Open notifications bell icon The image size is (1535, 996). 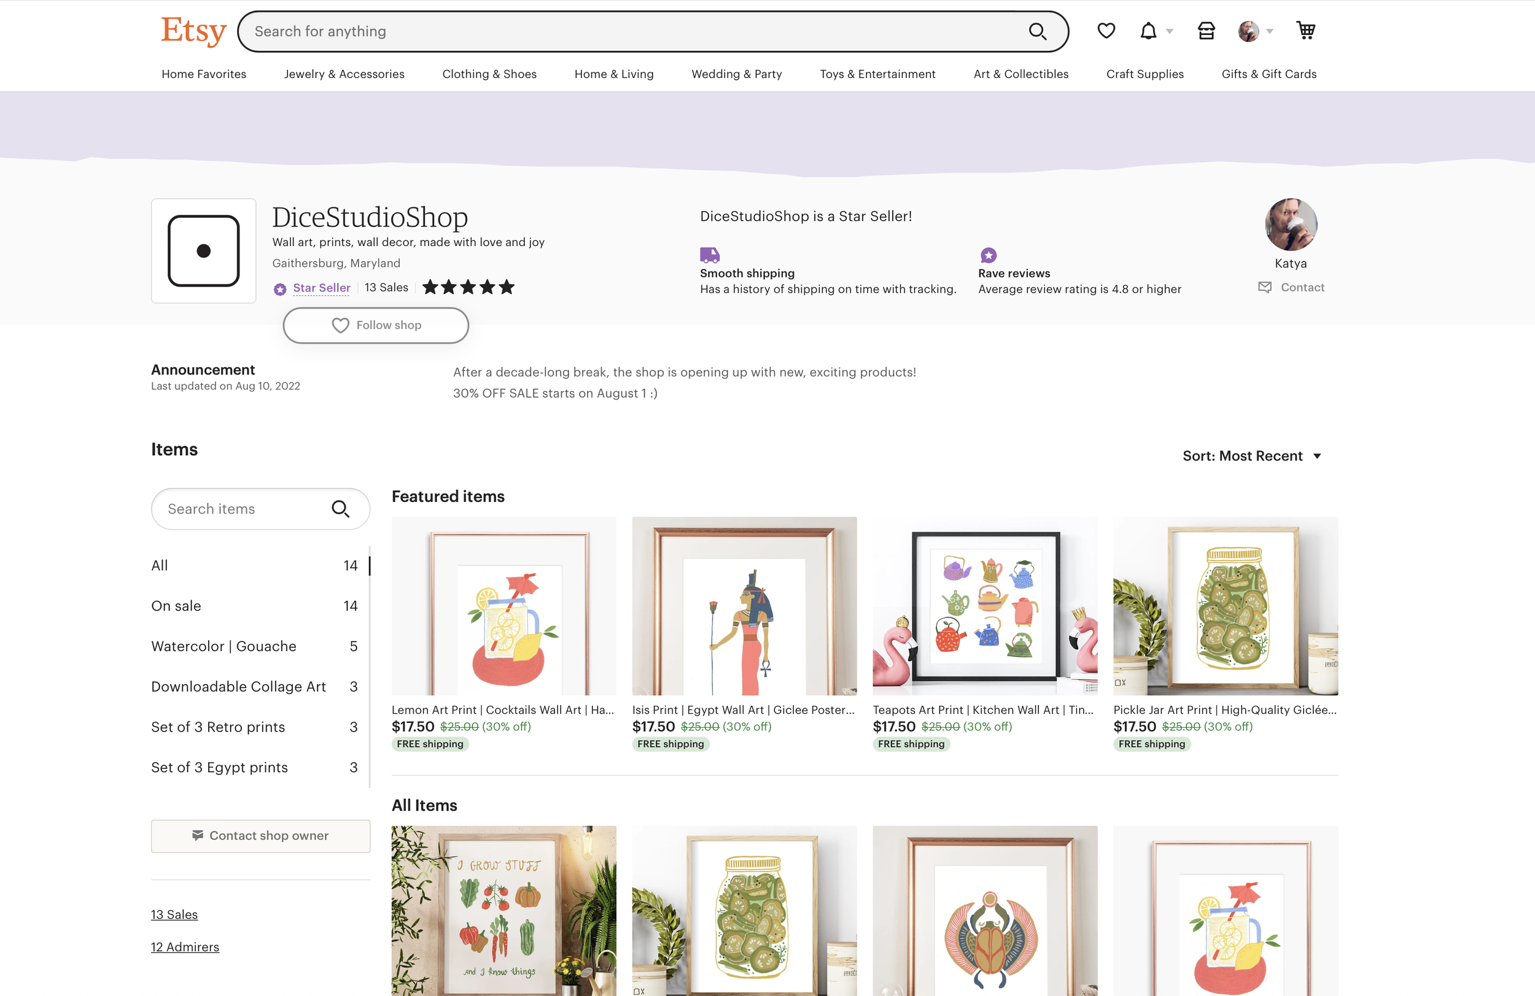1148,30
